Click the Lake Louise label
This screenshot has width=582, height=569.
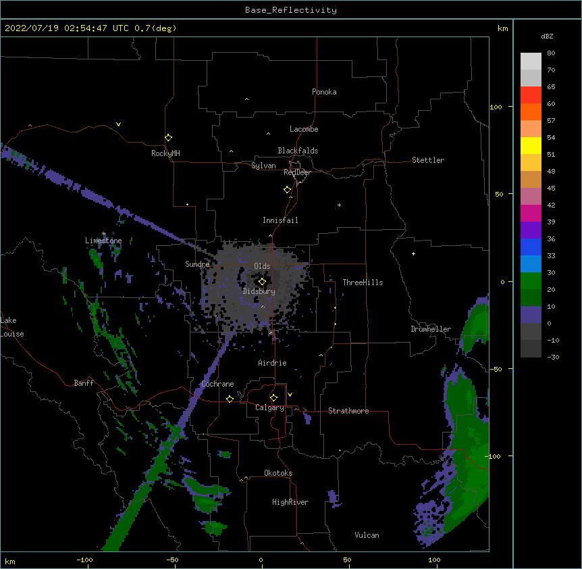coord(12,327)
